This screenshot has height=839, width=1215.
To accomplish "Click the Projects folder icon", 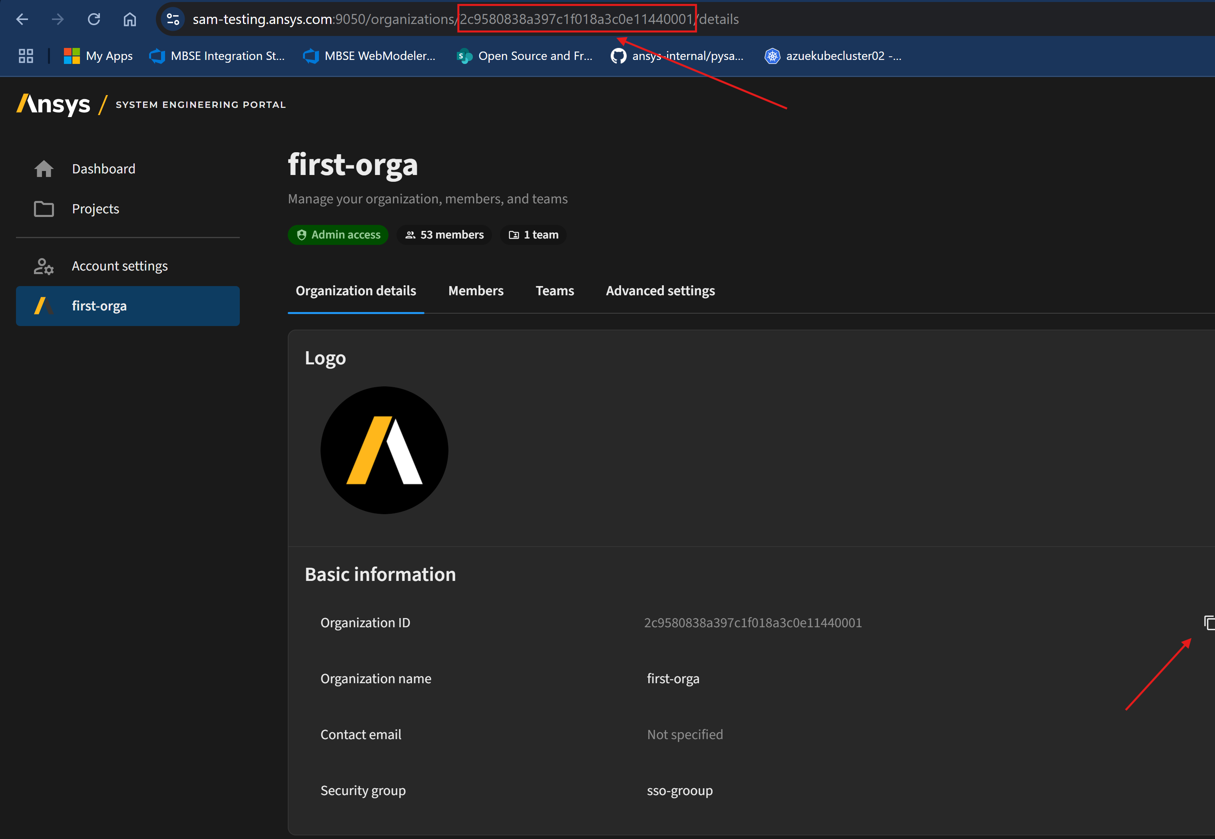I will click(44, 209).
